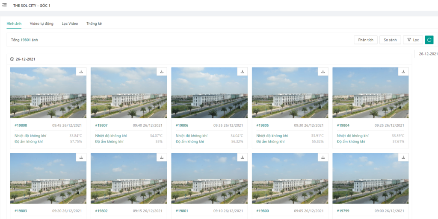The image size is (438, 219).
Task: Open photo thumbnail #19805
Action: [290, 93]
